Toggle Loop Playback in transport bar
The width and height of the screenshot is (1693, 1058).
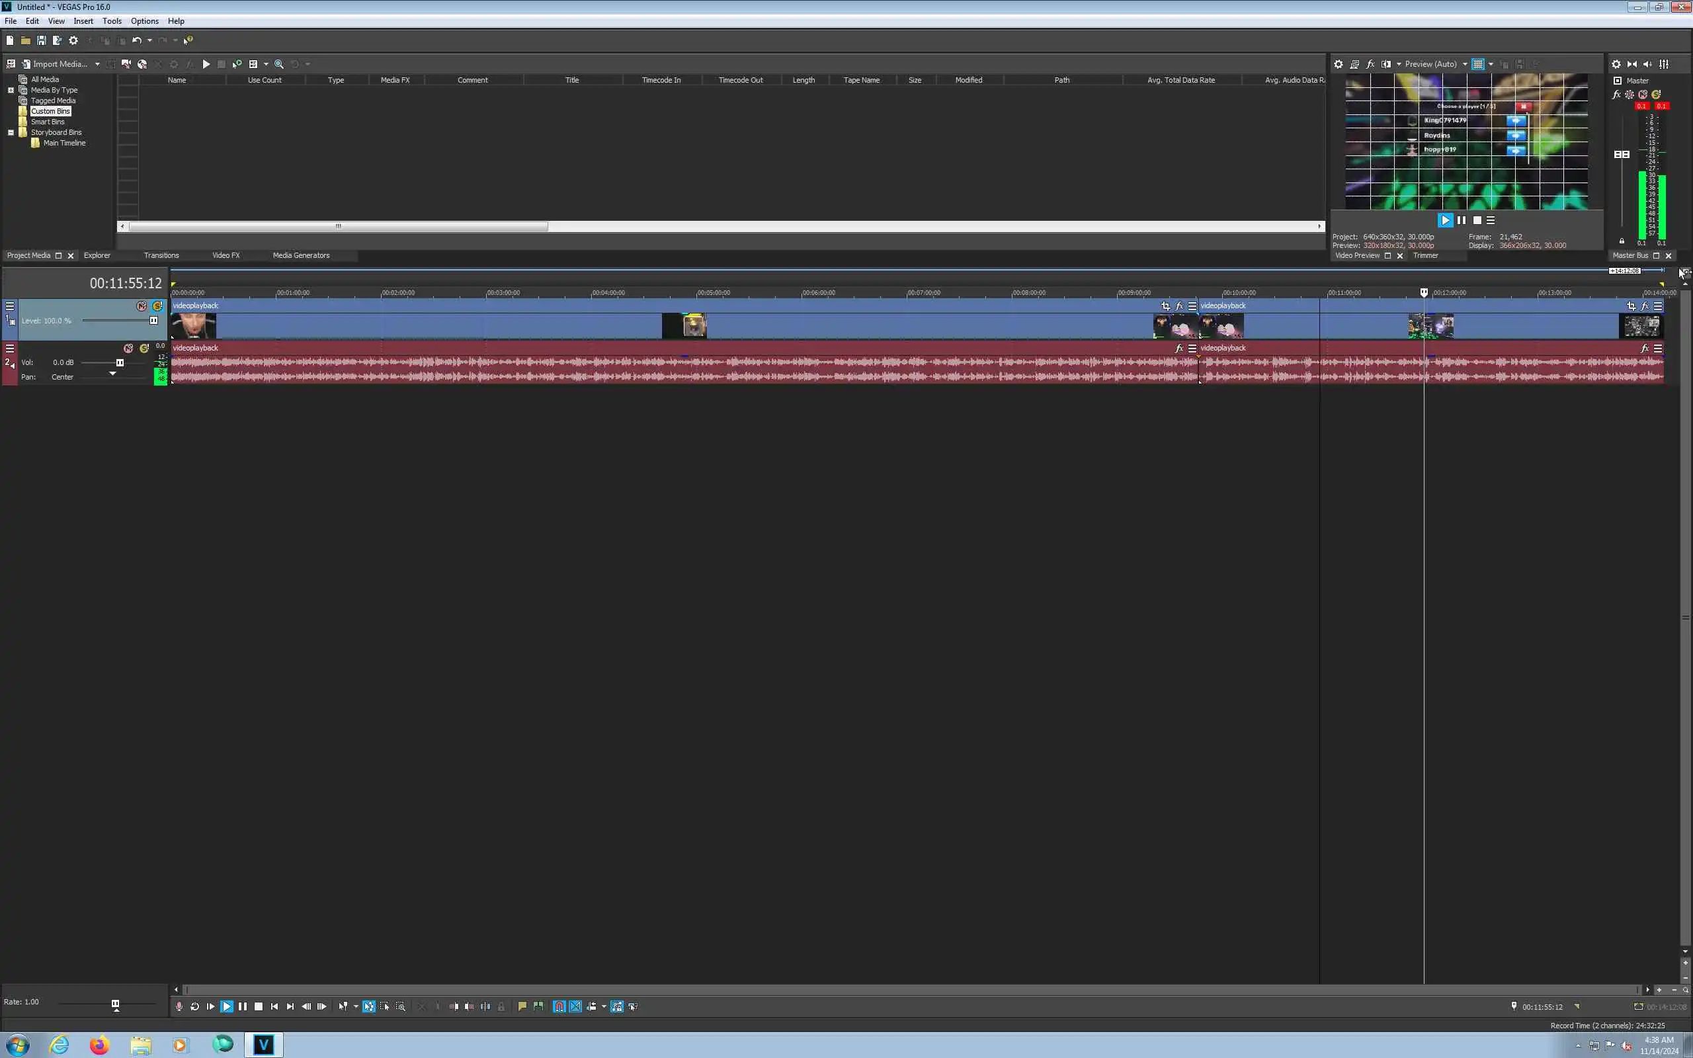(x=194, y=1006)
